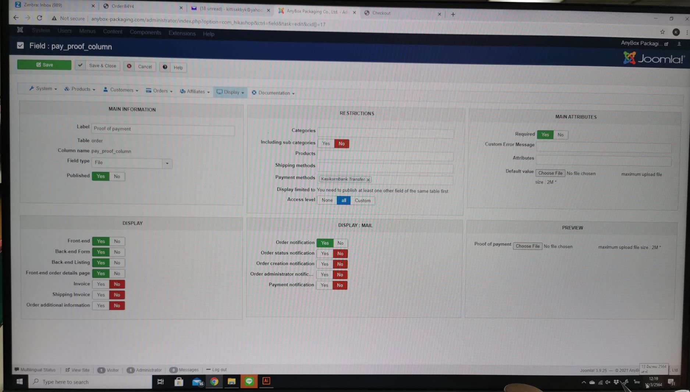This screenshot has height=392, width=690.
Task: Close the Checkout browser tab
Action: (x=439, y=14)
